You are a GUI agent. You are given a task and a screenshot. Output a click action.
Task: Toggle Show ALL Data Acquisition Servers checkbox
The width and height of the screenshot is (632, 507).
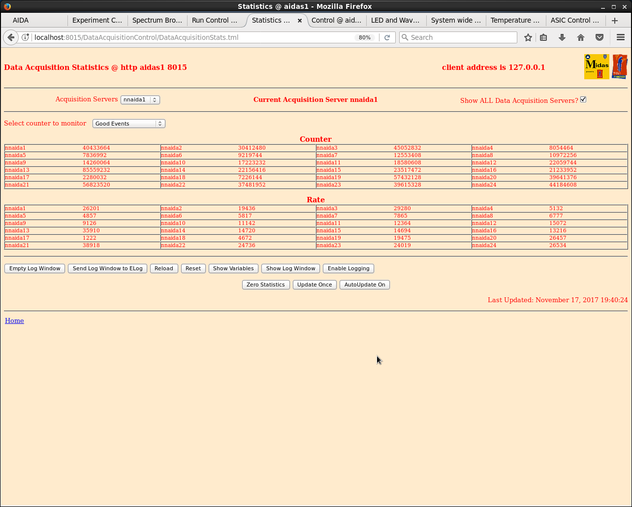[583, 99]
